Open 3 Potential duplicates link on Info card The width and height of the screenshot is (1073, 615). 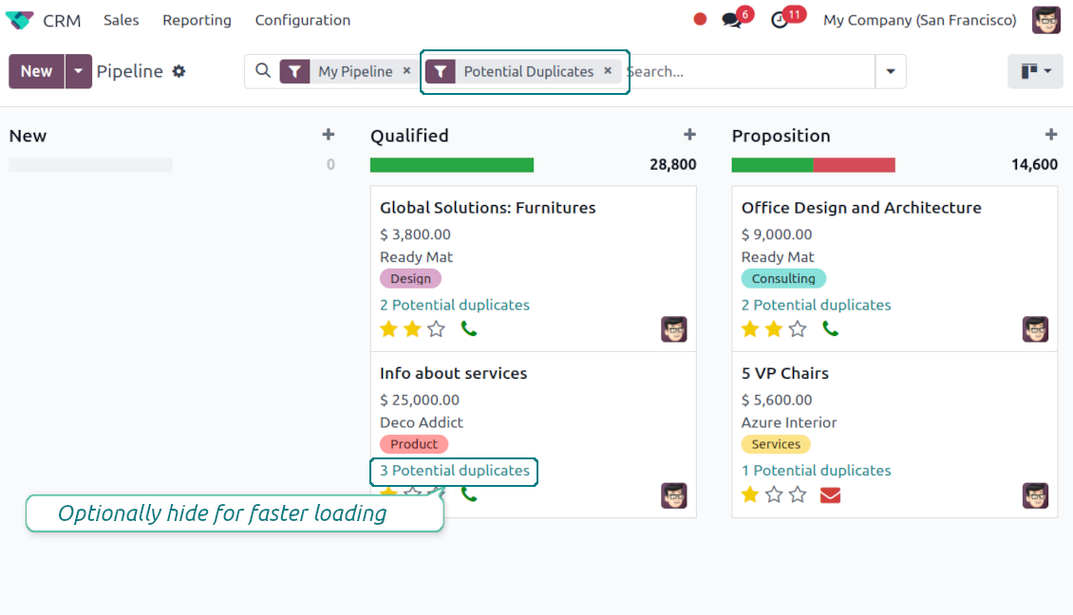454,471
